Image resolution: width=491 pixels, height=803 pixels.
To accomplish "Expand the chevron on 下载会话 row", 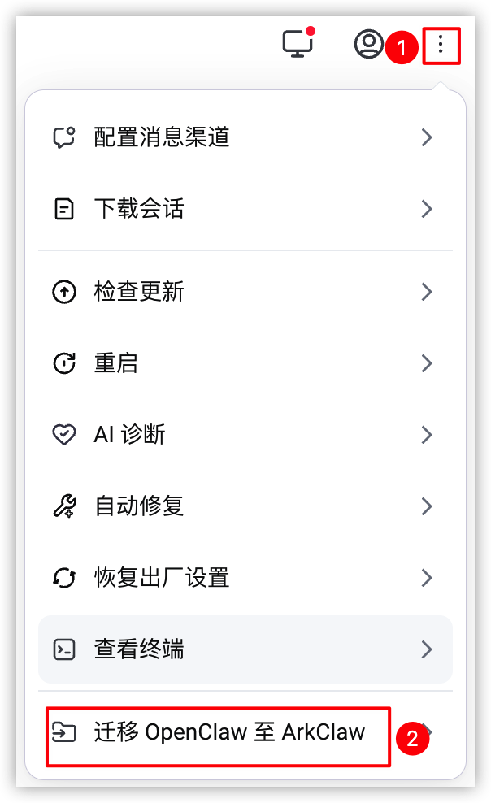I will tap(427, 209).
